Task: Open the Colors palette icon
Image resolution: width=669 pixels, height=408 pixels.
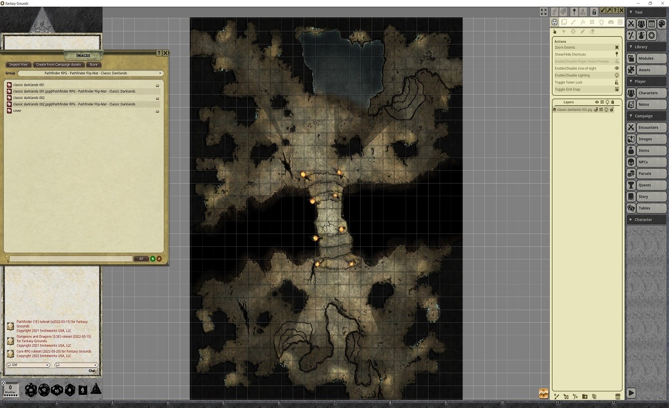Action: [661, 24]
